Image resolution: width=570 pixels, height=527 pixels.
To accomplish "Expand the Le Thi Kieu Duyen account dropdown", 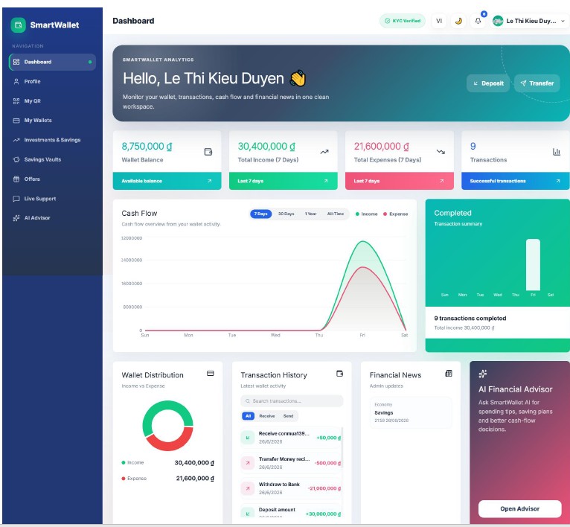I will point(530,21).
